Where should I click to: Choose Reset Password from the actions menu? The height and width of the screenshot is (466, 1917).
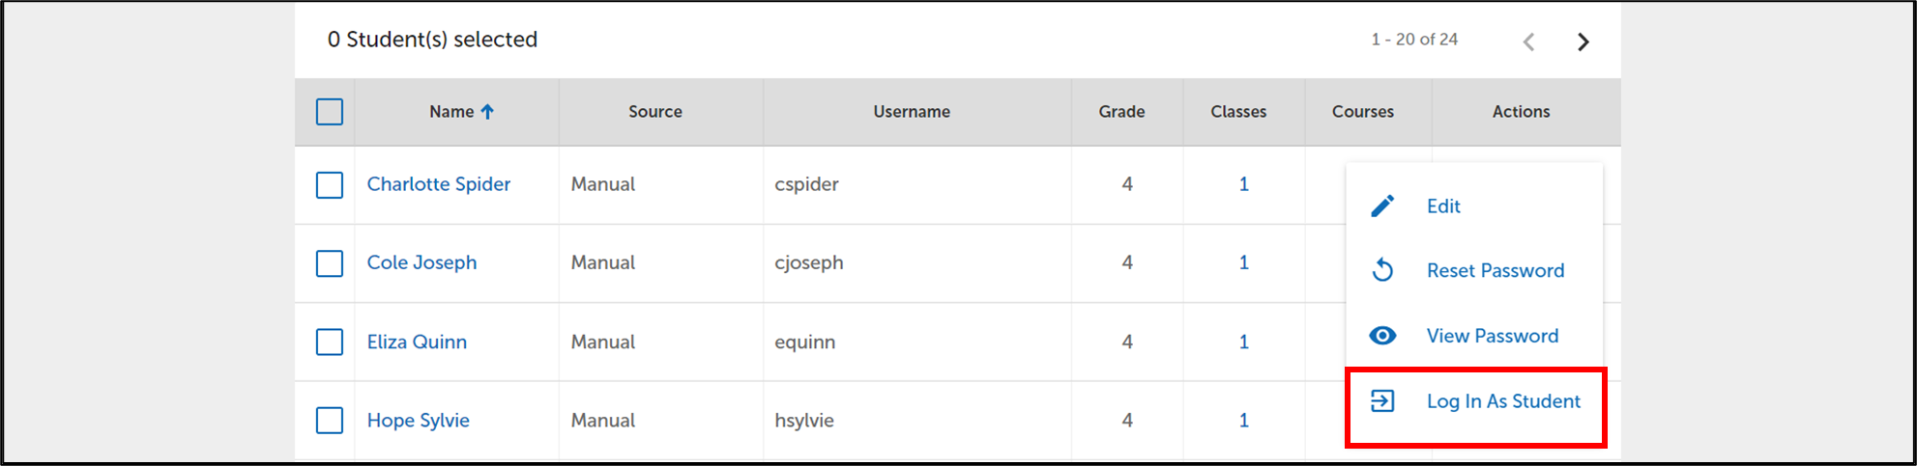coord(1495,270)
